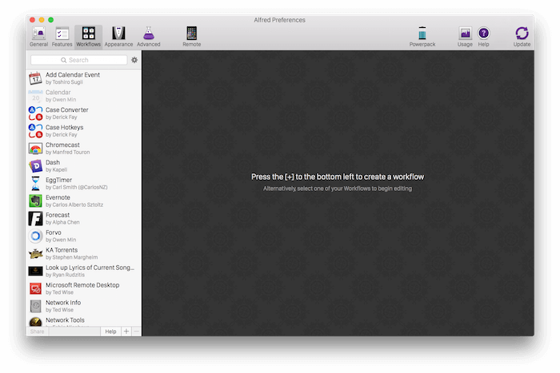The image size is (560, 373).
Task: Click the 'Case Converter' title text
Action: 66,110
